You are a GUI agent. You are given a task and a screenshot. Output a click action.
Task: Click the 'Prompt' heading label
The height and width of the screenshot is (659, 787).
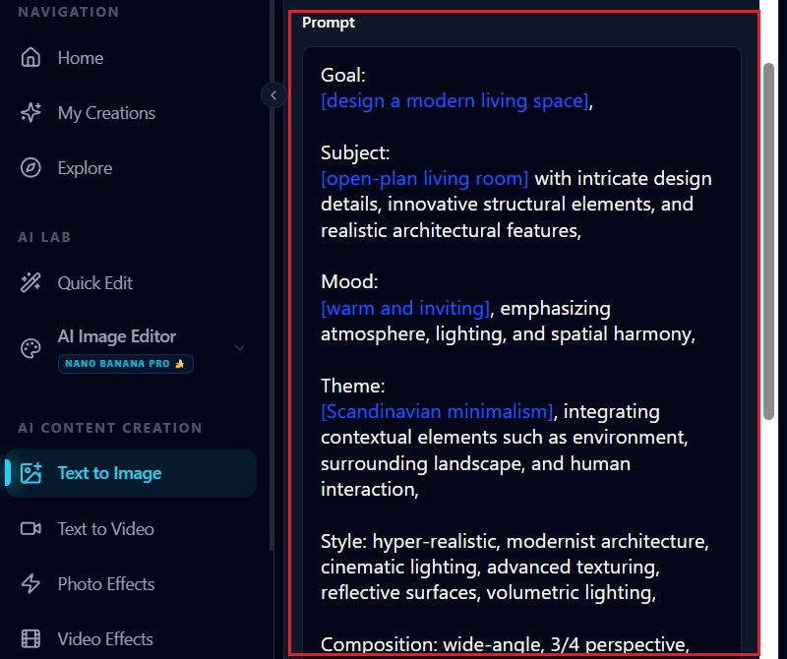pos(329,23)
